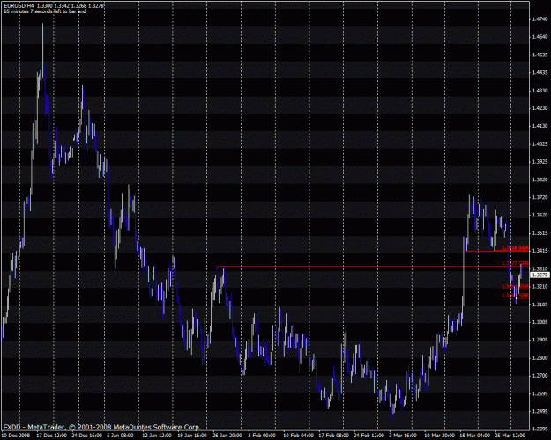Click the '10 Dec 2008' date label
This screenshot has height=440, width=551.
point(16,436)
